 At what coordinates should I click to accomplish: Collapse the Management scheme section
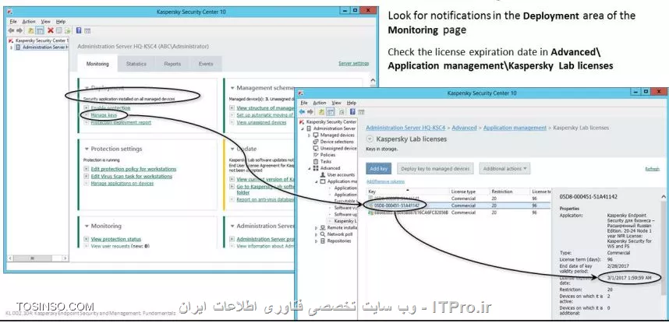[232, 88]
